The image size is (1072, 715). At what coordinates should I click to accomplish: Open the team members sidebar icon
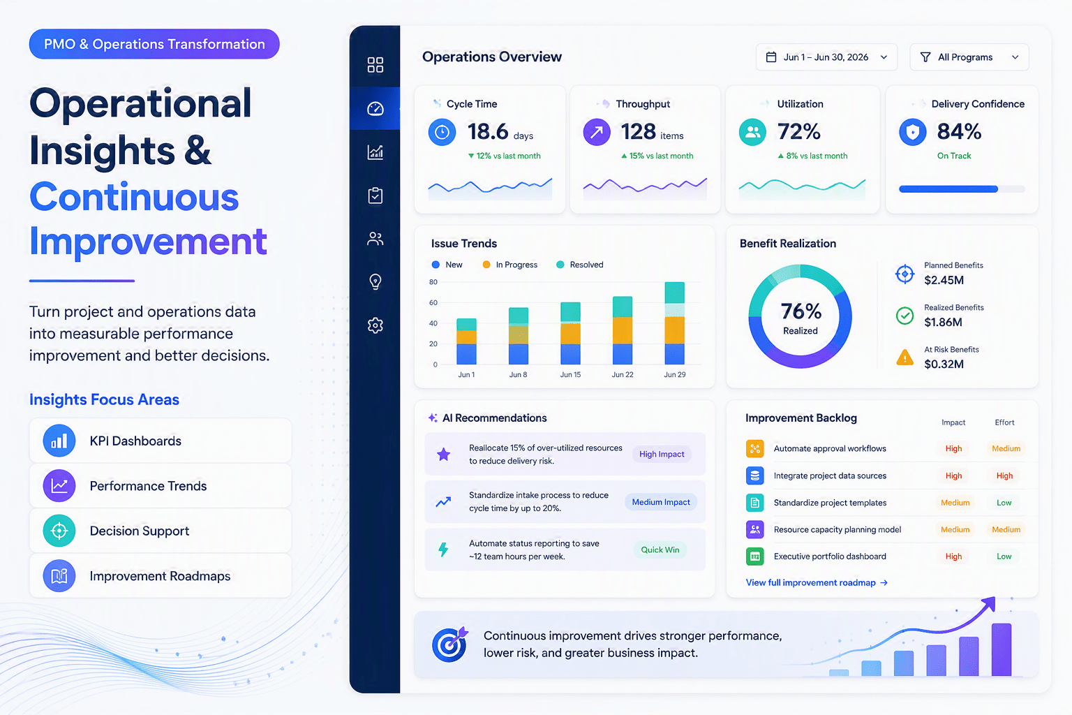(x=375, y=239)
